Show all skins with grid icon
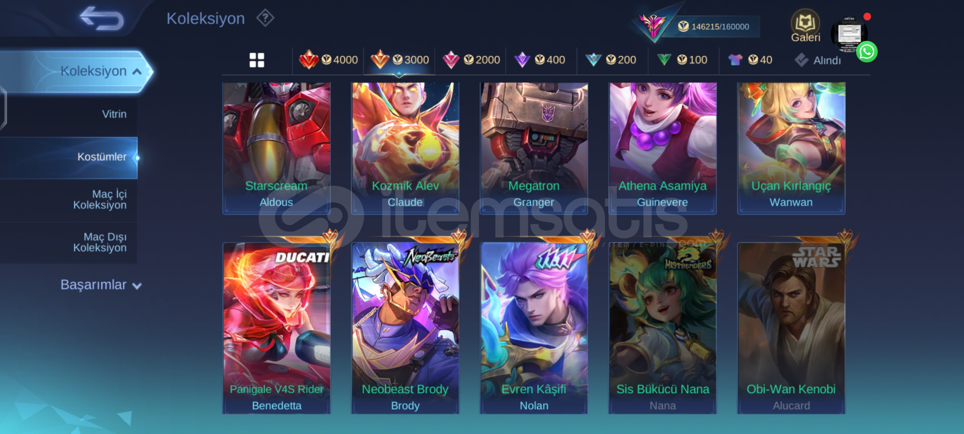 click(257, 60)
